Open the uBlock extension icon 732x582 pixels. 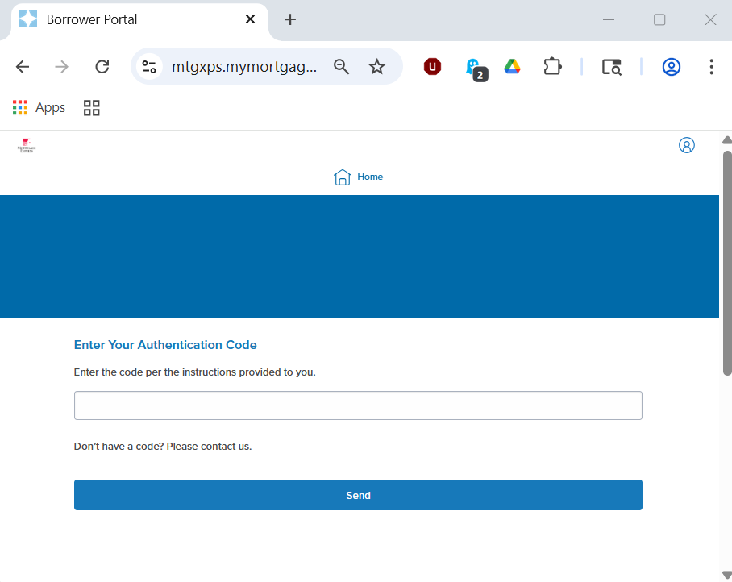433,67
